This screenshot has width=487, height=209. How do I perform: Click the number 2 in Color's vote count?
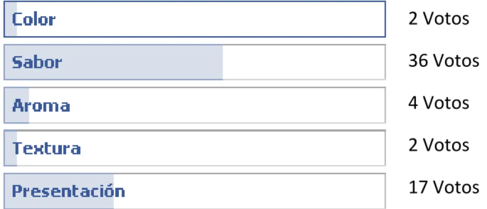413,19
